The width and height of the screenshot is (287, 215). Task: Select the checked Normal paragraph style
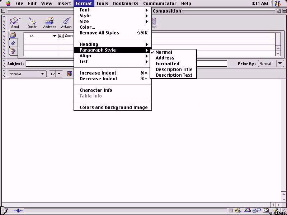pyautogui.click(x=173, y=52)
